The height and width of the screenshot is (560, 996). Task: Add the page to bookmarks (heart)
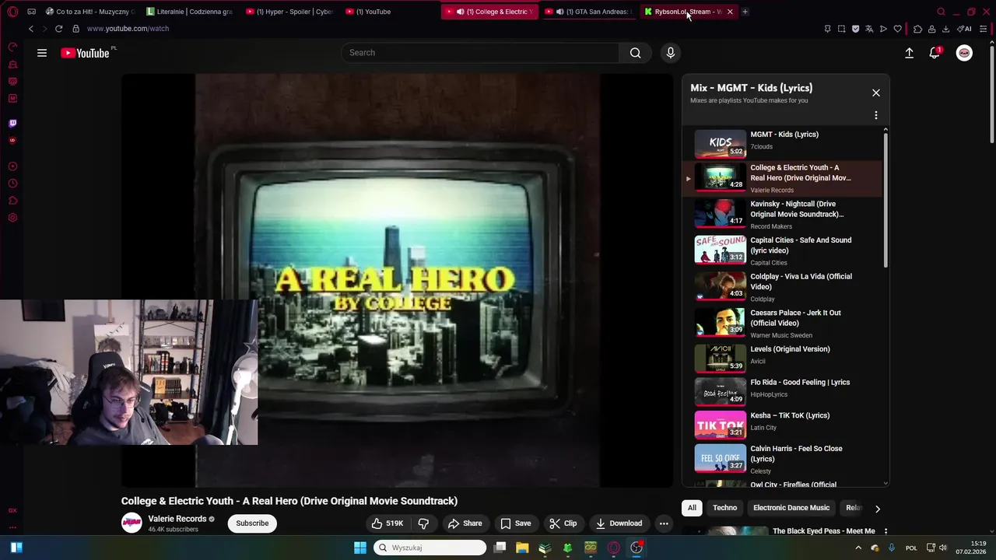tap(897, 29)
